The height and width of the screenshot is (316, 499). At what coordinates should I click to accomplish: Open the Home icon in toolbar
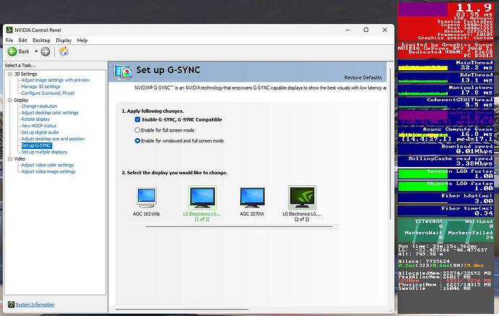(64, 51)
